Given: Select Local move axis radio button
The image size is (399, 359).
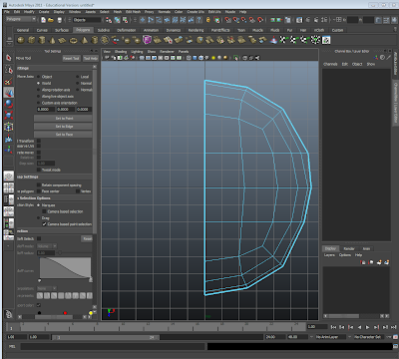Looking at the screenshot, I should pos(78,77).
